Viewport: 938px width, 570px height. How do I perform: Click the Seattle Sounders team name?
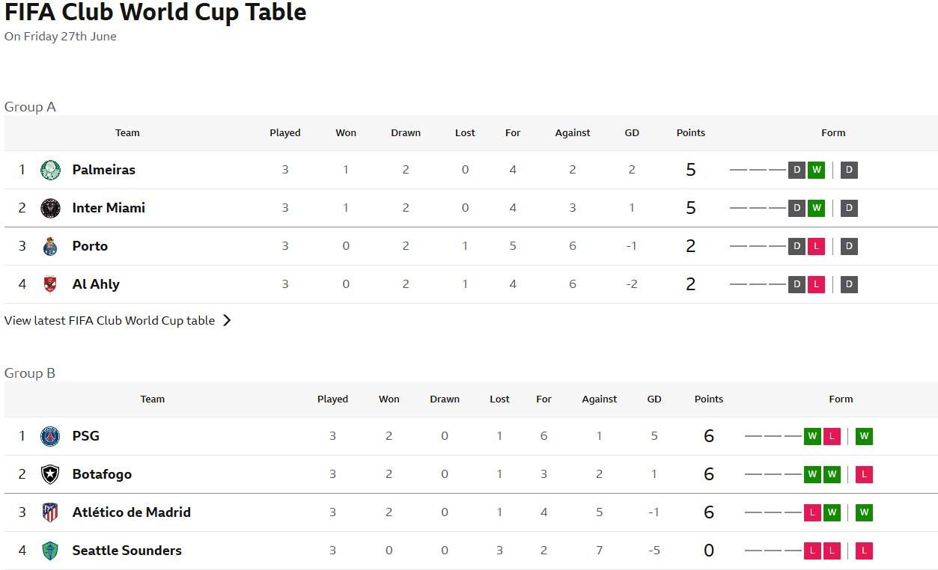(x=127, y=551)
